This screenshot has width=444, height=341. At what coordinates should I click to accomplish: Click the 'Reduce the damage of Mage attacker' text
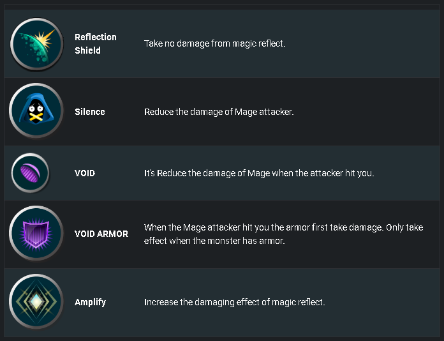tap(219, 112)
